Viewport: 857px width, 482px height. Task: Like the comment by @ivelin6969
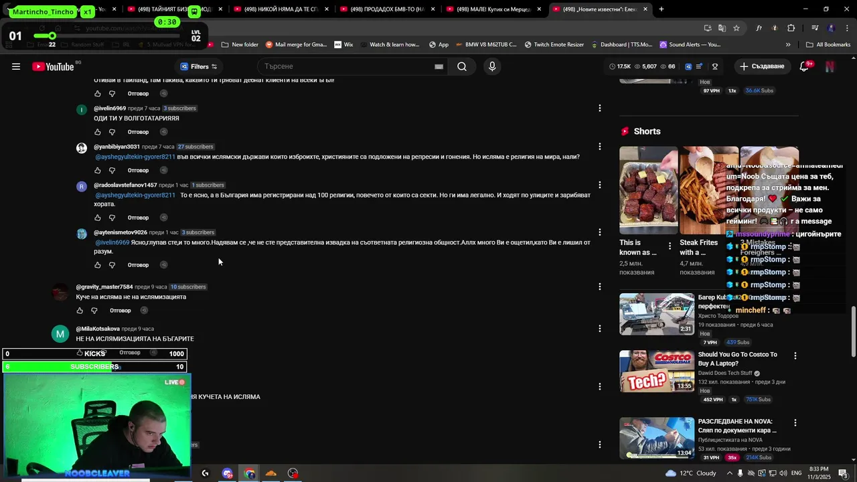98,132
